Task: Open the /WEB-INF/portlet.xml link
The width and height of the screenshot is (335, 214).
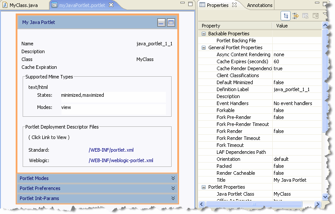Action: (x=111, y=150)
